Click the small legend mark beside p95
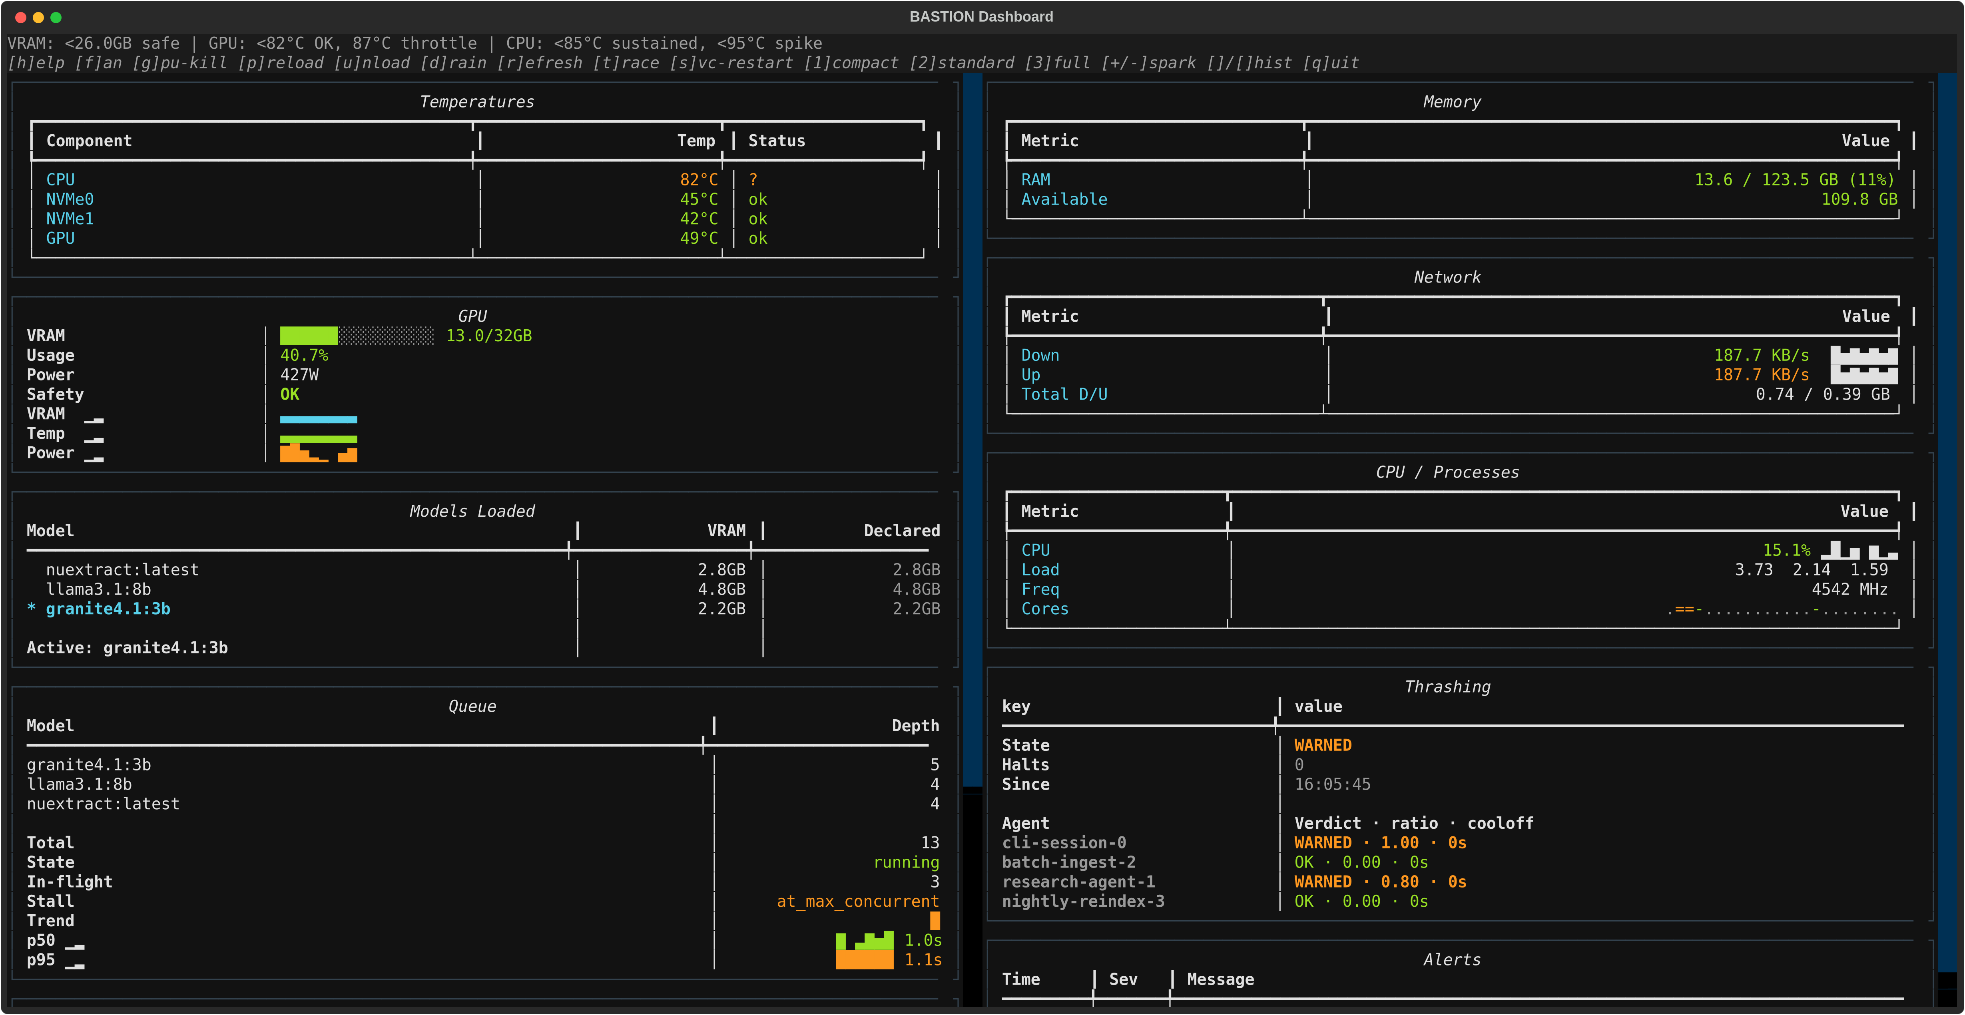 (75, 966)
